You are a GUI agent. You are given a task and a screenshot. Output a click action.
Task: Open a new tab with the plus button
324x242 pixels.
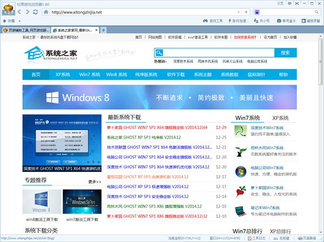[x=103, y=30]
